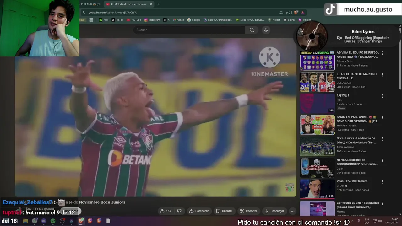This screenshot has height=226, width=402.
Task: Open options menu for the 1月13日 video
Action: click(x=382, y=96)
